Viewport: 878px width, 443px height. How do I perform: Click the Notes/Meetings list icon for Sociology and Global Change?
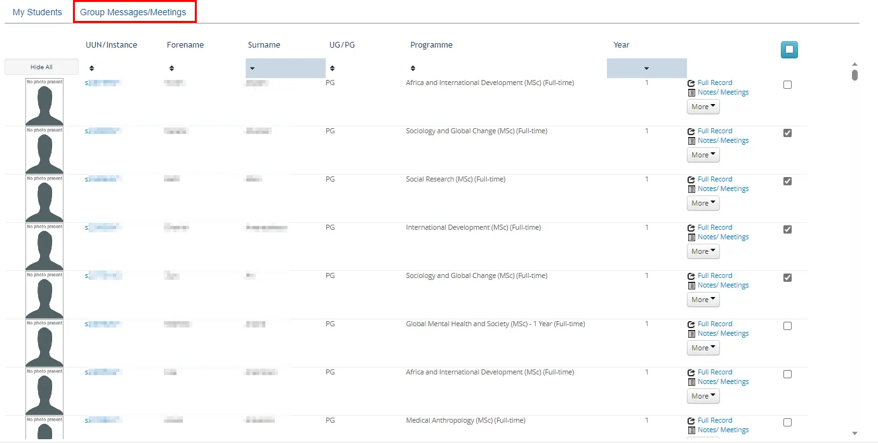[x=692, y=140]
